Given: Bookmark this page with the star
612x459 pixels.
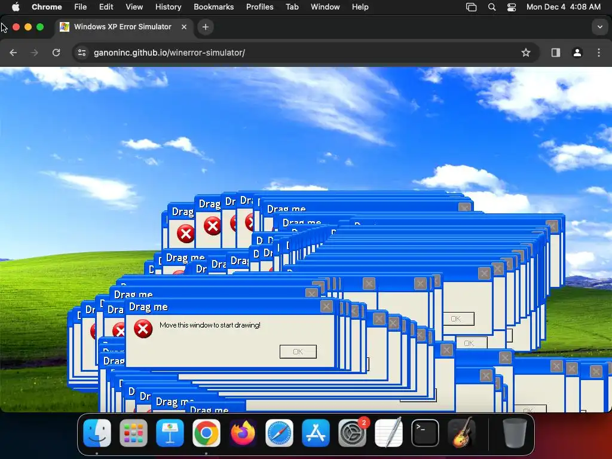Looking at the screenshot, I should (526, 53).
